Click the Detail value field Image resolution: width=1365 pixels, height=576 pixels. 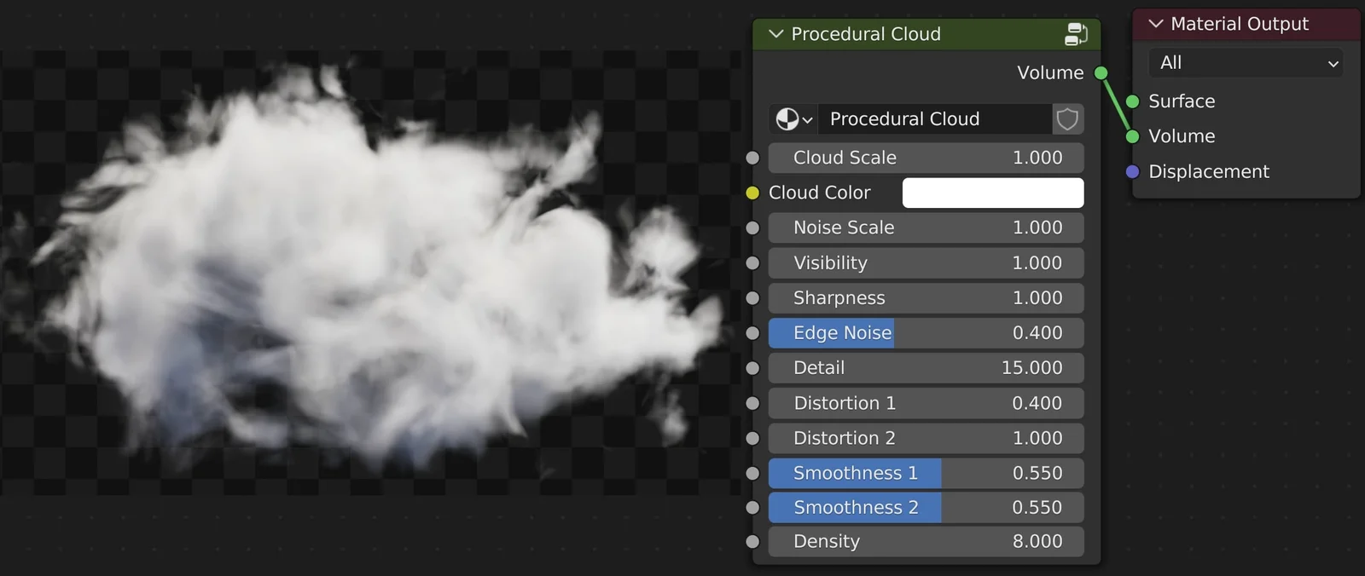[x=926, y=368]
